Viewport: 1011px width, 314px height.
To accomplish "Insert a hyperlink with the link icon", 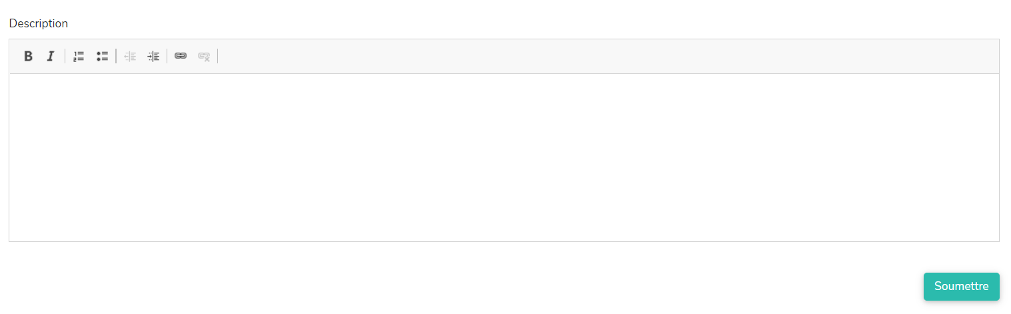I will pos(181,56).
